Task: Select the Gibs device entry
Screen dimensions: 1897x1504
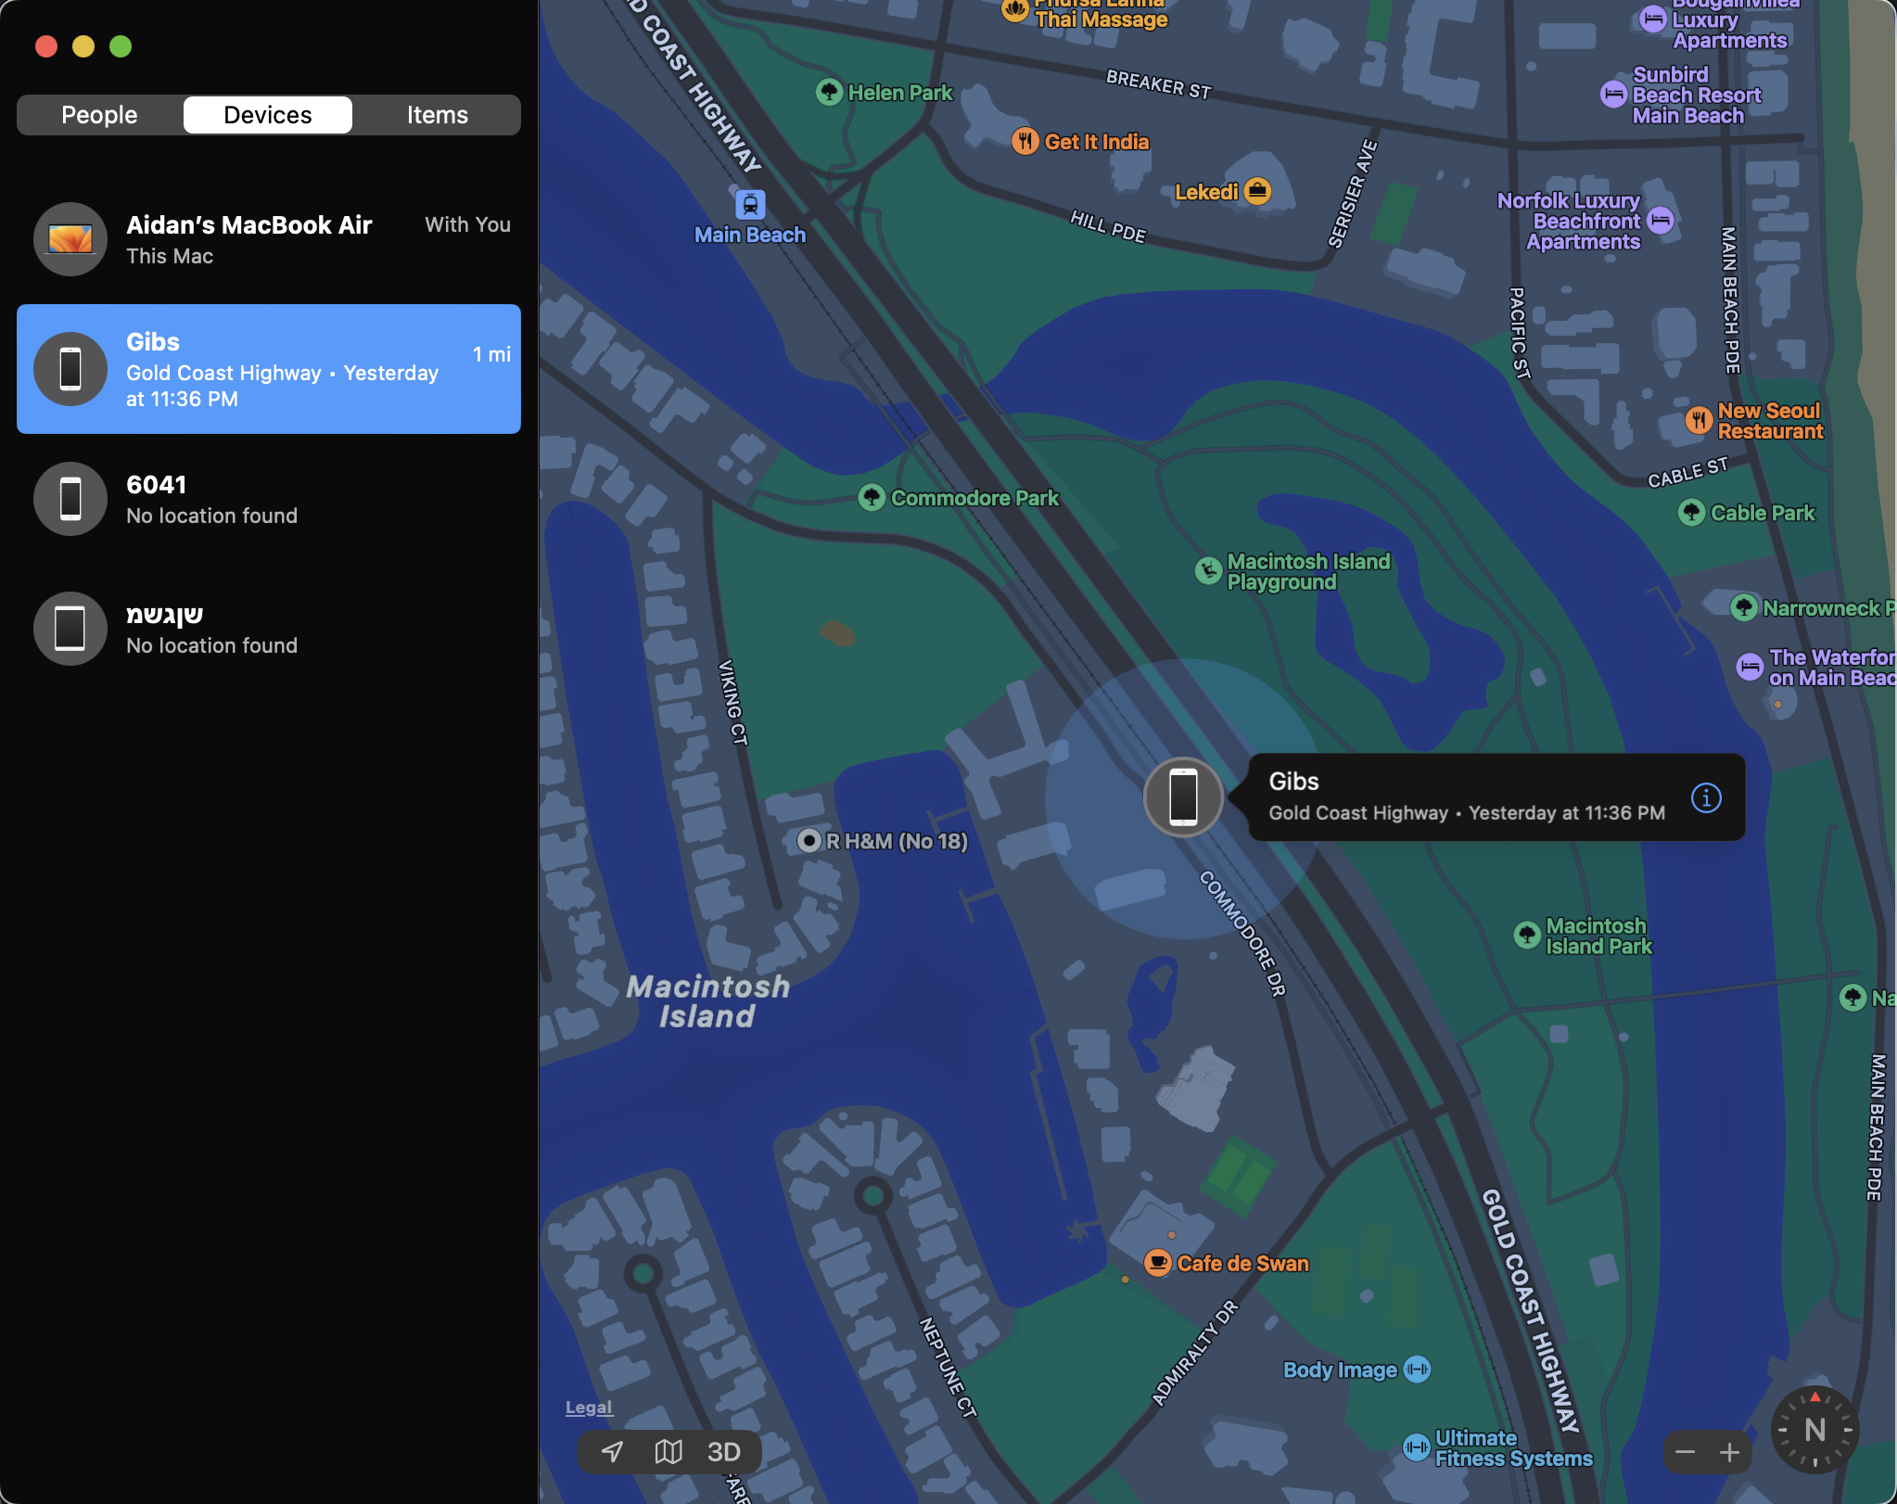Action: [x=268, y=369]
